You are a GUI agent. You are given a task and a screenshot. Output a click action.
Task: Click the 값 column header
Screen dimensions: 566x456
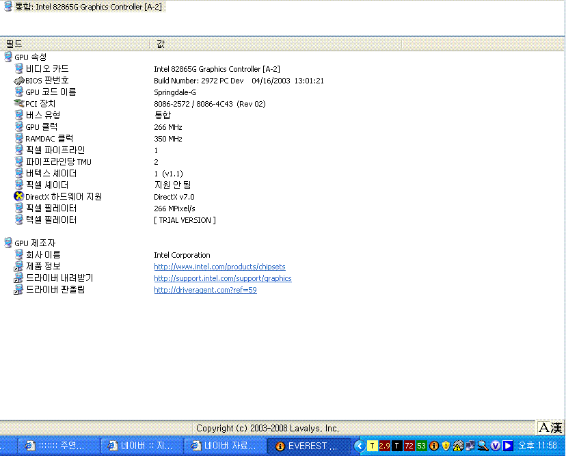(x=275, y=44)
